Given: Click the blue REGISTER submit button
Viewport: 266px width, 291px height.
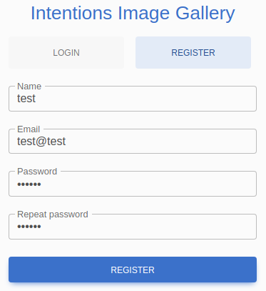Looking at the screenshot, I should [x=133, y=270].
